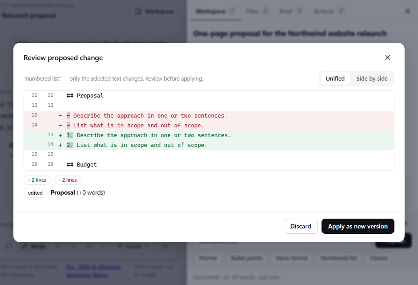Select removed line 'Describe the approach' with dash
This screenshot has height=285, width=418.
pos(209,115)
